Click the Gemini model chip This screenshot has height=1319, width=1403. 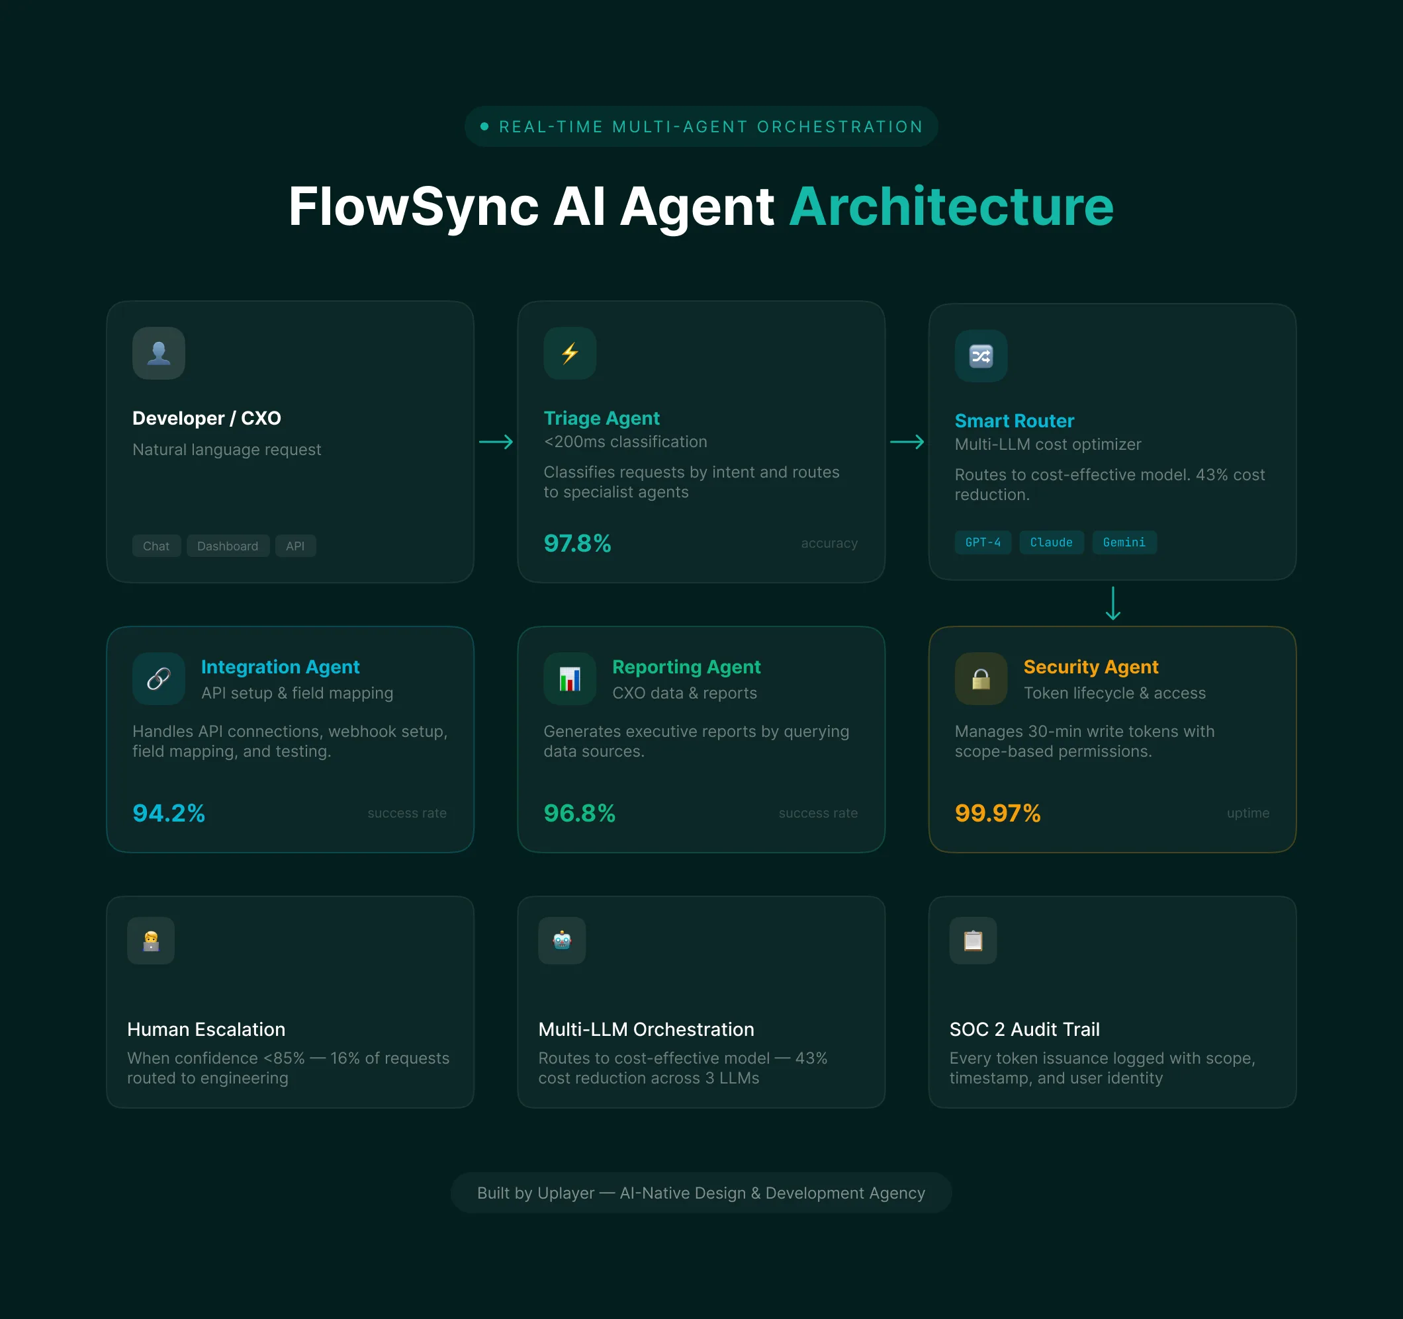click(x=1124, y=542)
